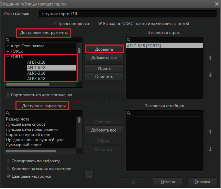Image resolution: width=221 pixels, height=189 pixels.
Task: Toggle Сортировать по дате погашения checkbox
Action: [8, 95]
